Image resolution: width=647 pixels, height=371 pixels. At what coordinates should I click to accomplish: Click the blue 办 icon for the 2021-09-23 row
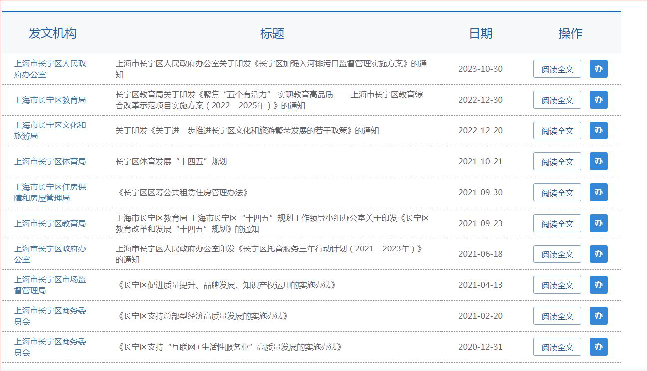point(599,223)
